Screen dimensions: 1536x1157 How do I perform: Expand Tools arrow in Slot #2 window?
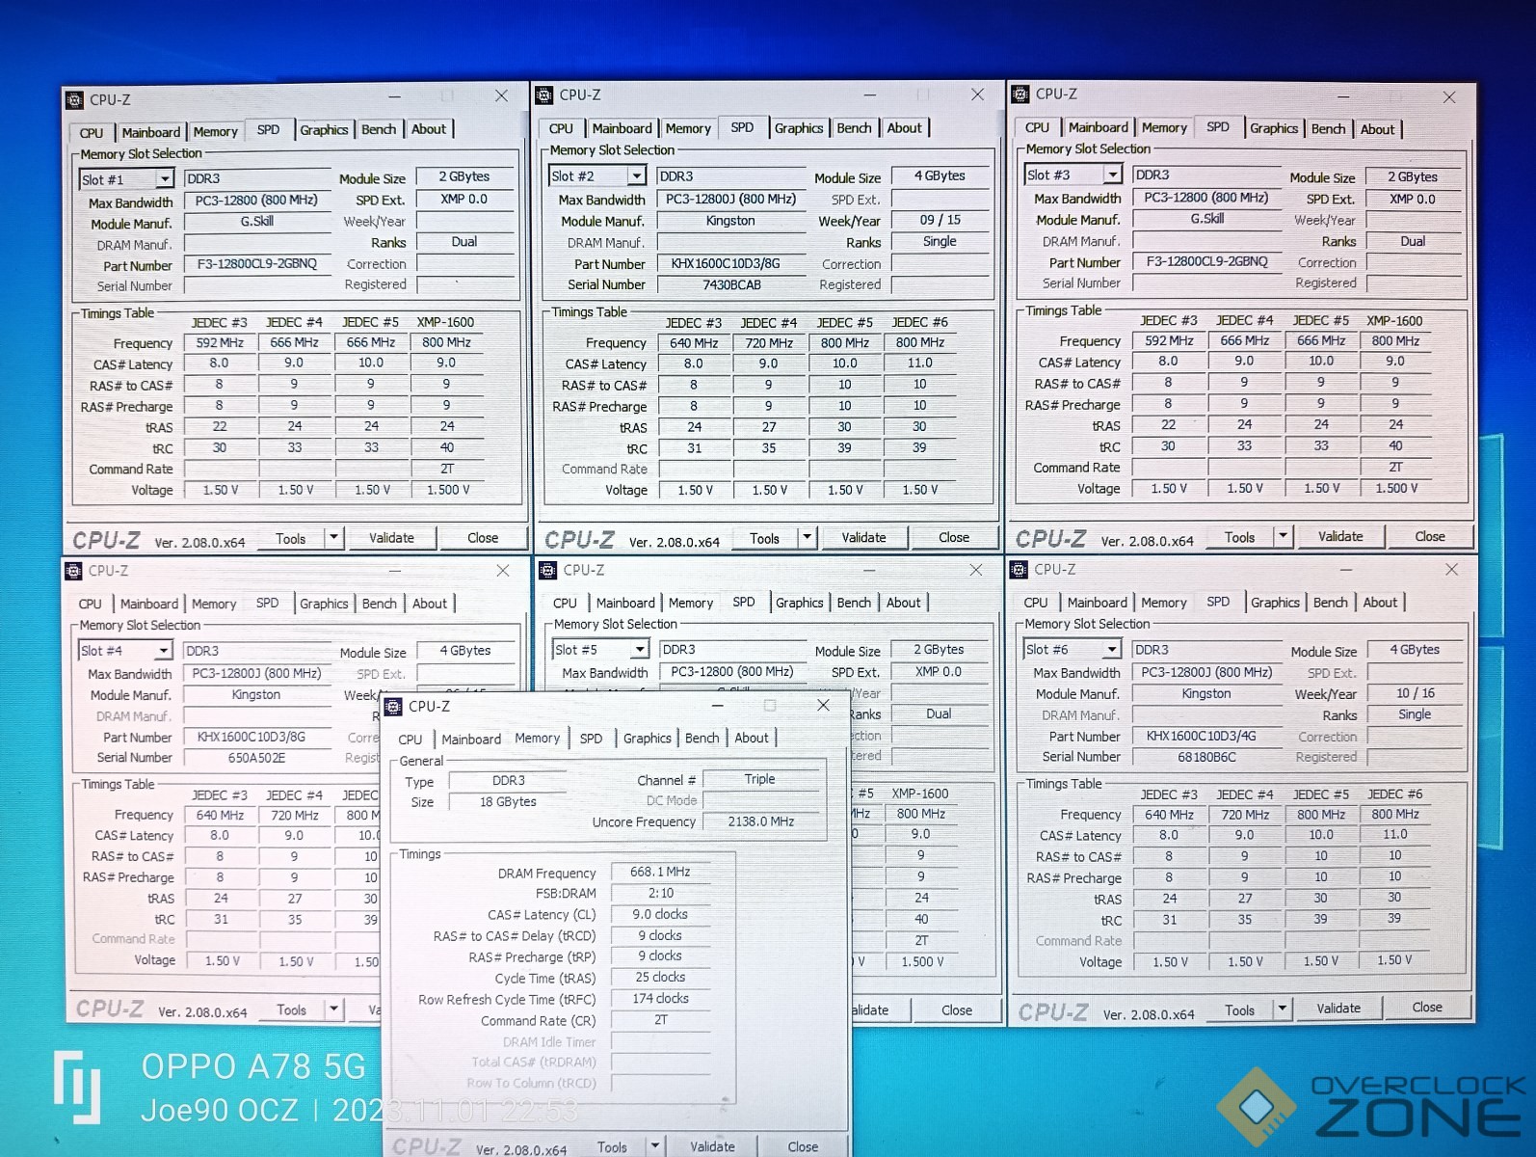click(x=808, y=537)
